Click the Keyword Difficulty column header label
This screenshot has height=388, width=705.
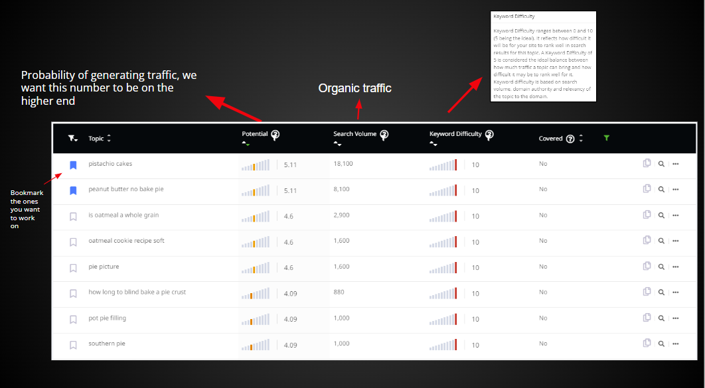pos(455,134)
